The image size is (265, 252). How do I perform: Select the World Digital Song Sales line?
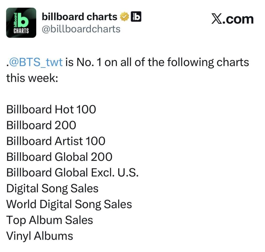click(x=69, y=204)
